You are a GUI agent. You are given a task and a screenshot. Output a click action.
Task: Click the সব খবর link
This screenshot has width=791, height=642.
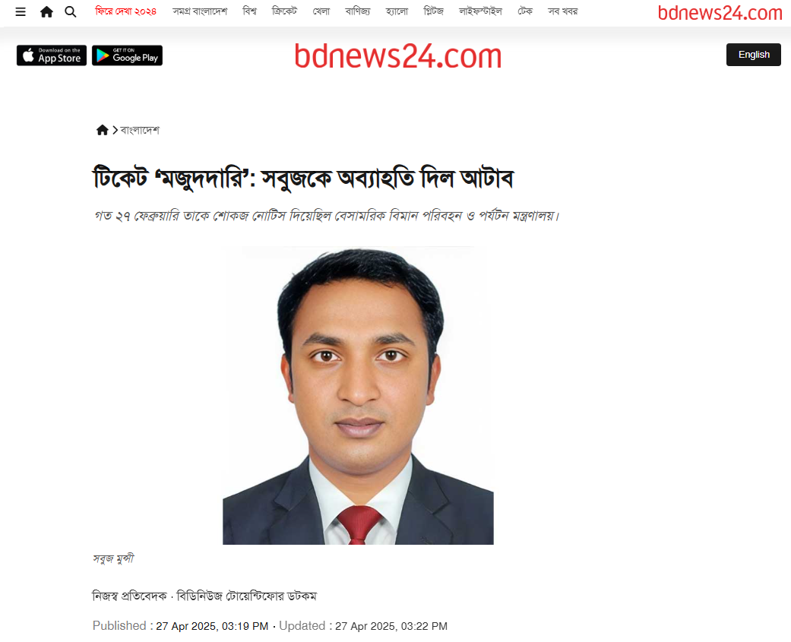(563, 11)
